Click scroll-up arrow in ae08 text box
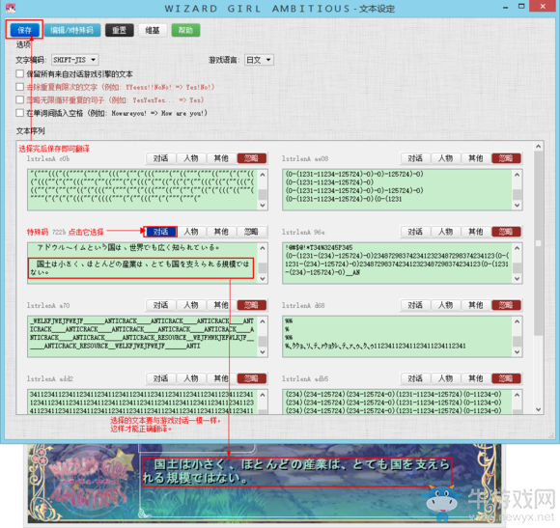This screenshot has width=560, height=528. tap(518, 175)
